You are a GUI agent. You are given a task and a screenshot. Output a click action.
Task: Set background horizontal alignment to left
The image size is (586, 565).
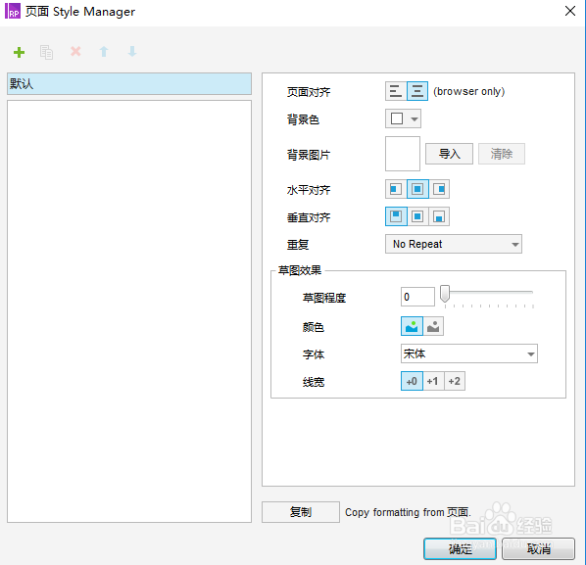[396, 189]
